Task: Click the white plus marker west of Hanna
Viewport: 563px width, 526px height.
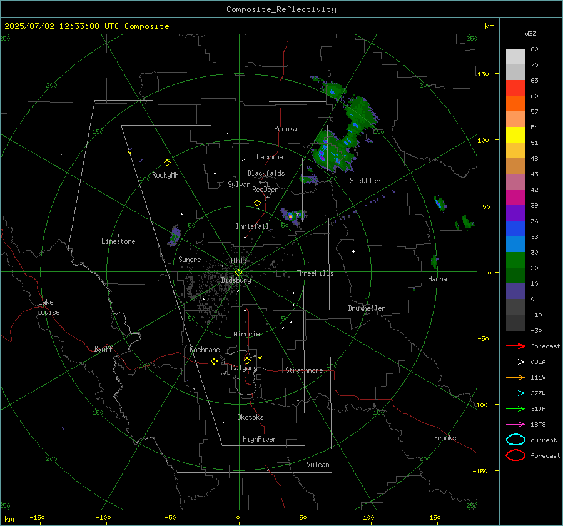Action: [x=353, y=251]
